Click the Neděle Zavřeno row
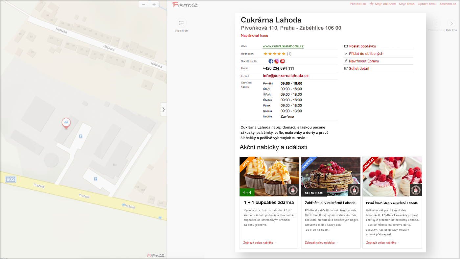Image resolution: width=460 pixels, height=259 pixels. [279, 117]
